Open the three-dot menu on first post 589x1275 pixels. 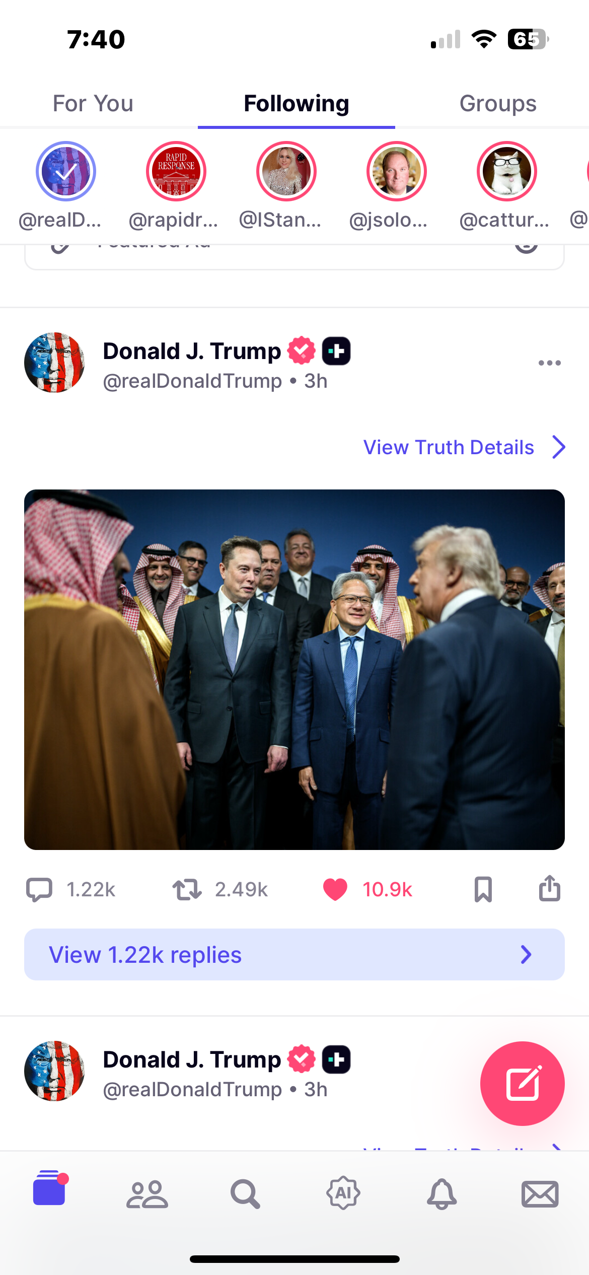pos(549,363)
